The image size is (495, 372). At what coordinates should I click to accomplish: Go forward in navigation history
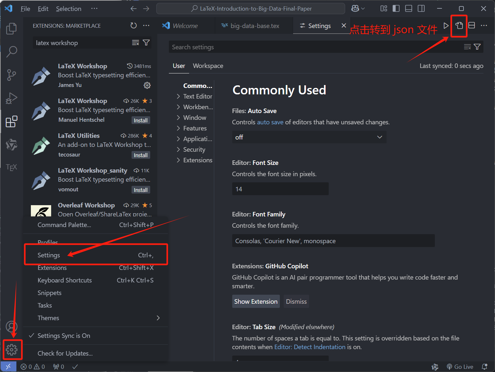click(146, 9)
